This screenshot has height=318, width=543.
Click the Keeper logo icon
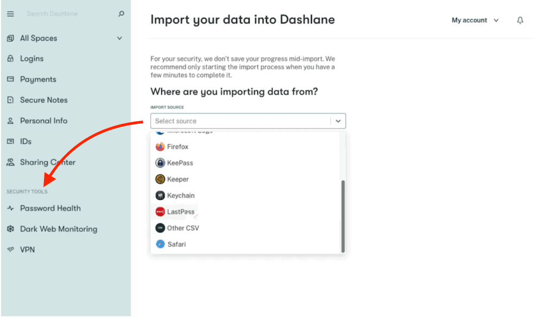pos(160,179)
